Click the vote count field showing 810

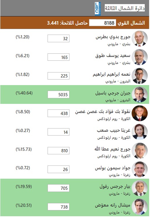tap(58, 151)
